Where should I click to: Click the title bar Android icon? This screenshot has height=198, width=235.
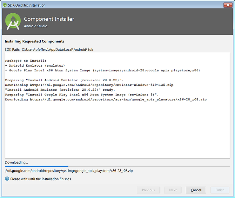[5, 5]
